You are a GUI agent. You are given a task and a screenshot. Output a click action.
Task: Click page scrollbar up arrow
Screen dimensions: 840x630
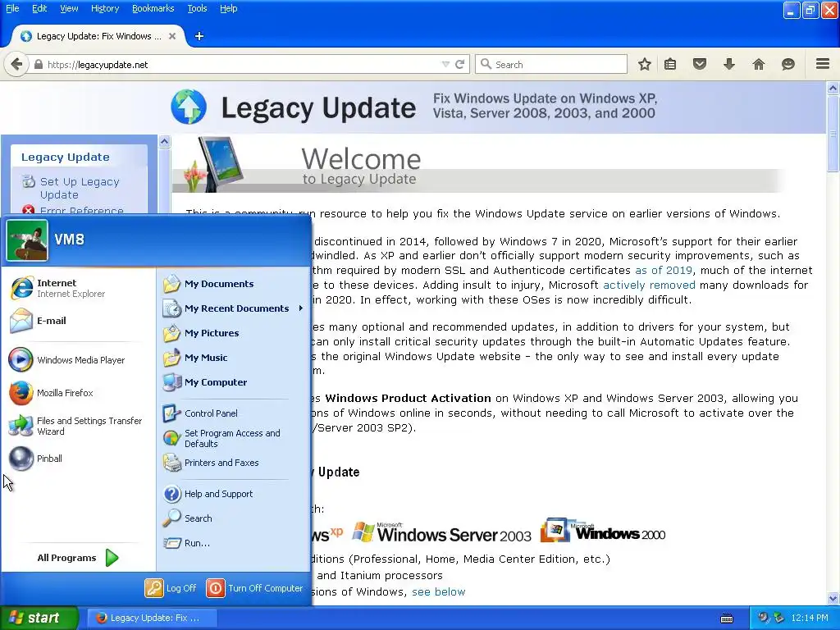[x=833, y=88]
